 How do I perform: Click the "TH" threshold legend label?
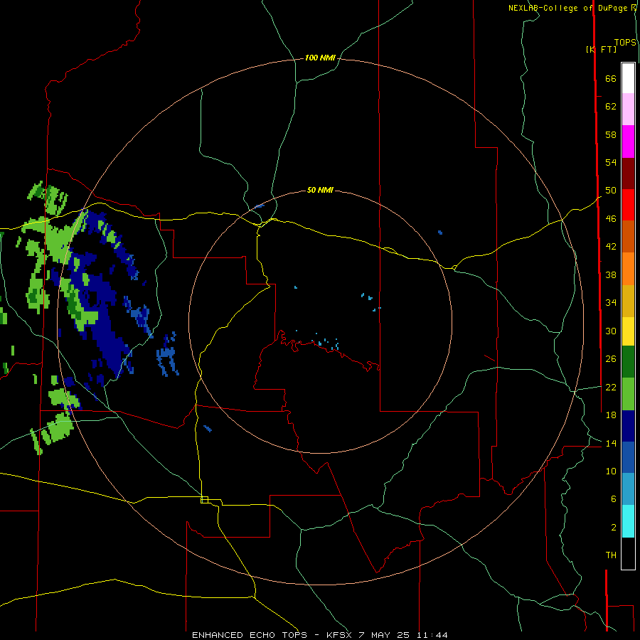coord(611,555)
